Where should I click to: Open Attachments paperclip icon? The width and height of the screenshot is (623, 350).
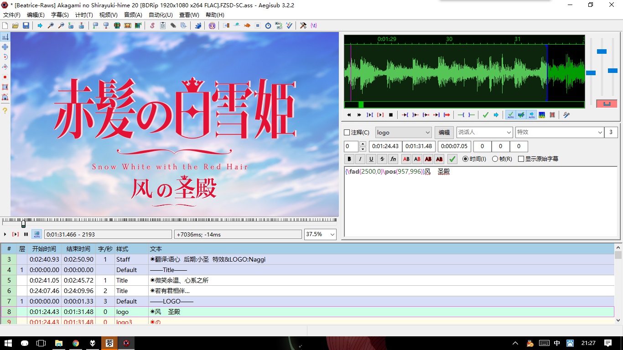(173, 26)
